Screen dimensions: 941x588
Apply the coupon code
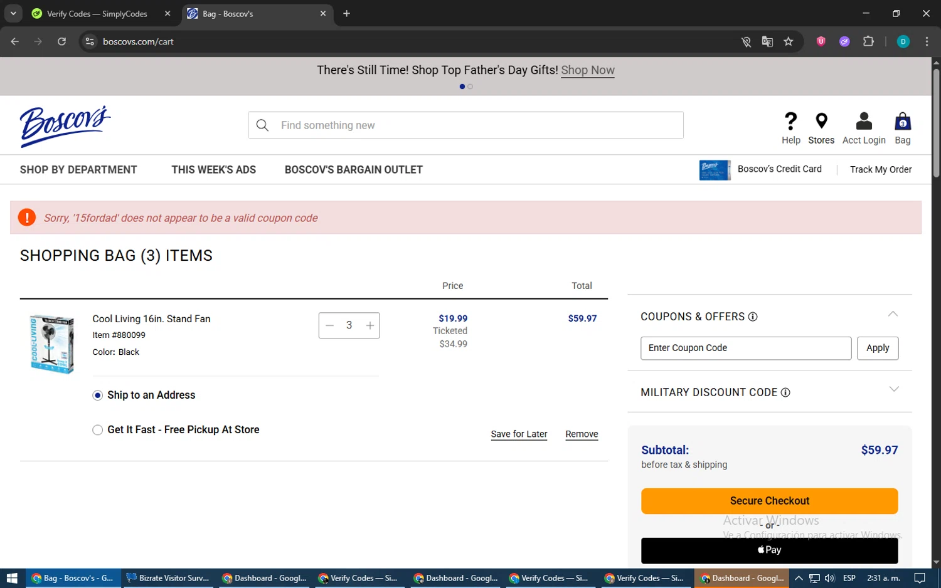tap(878, 348)
